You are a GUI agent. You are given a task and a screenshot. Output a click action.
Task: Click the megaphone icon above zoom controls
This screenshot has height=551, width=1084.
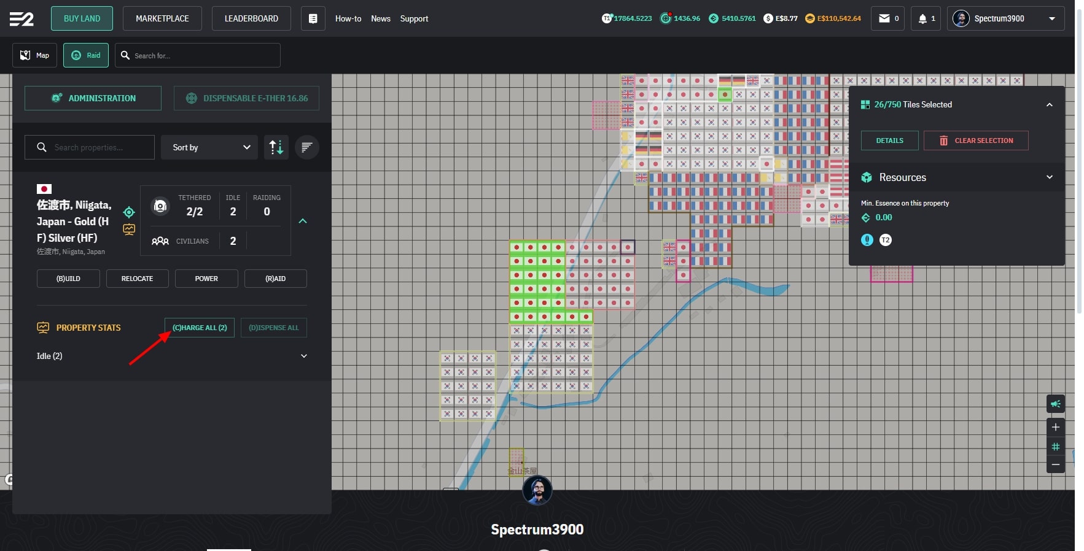1055,404
